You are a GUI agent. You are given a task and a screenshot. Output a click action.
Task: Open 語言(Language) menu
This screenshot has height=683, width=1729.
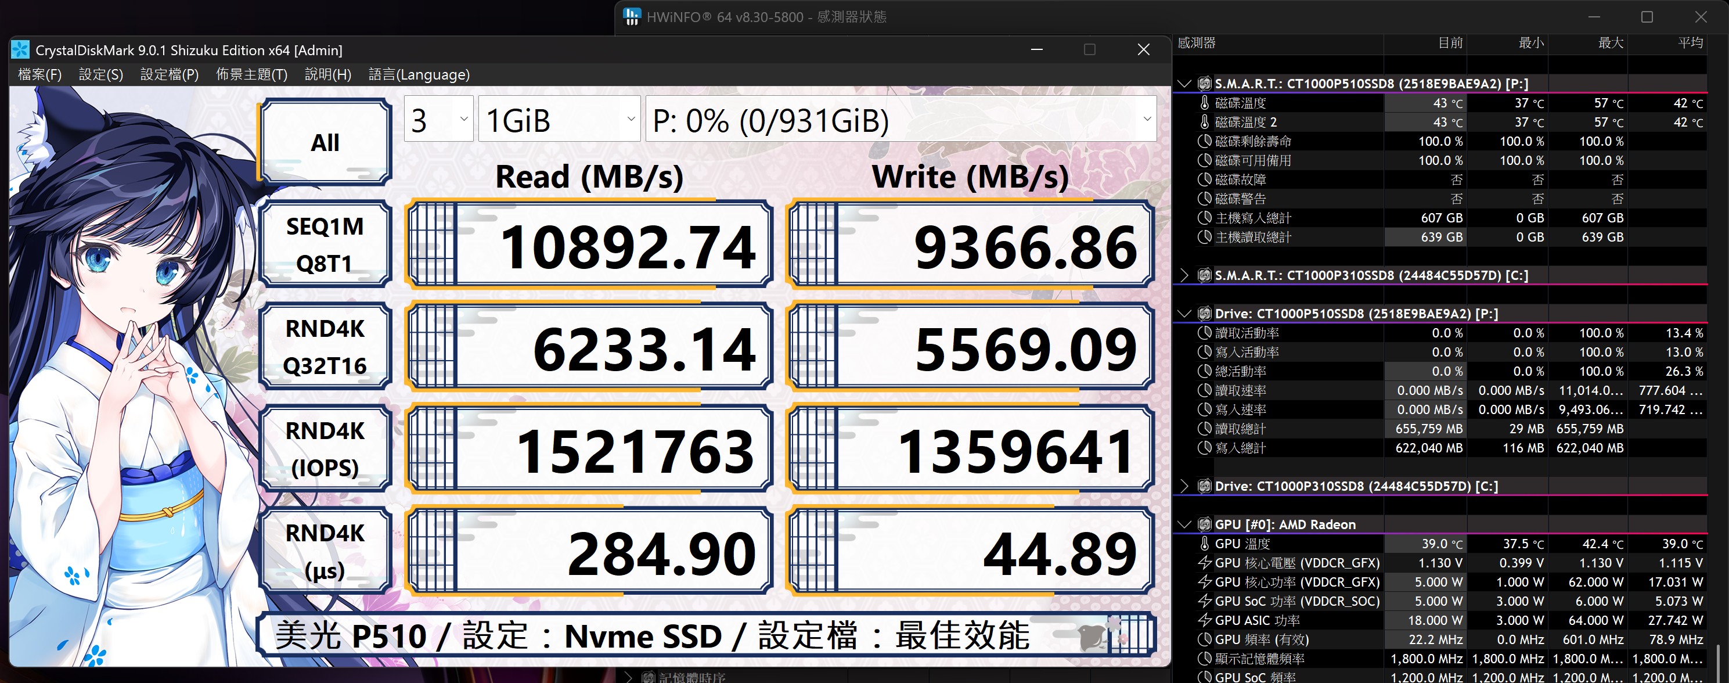coord(419,74)
